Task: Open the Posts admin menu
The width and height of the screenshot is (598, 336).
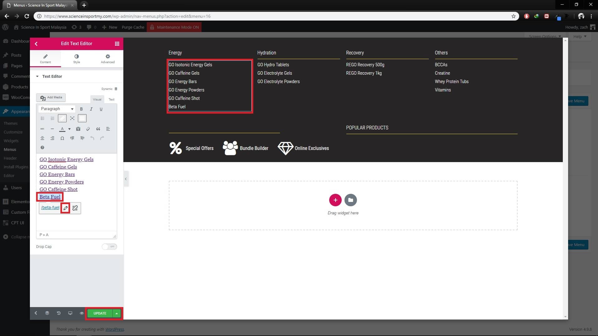Action: (16, 55)
